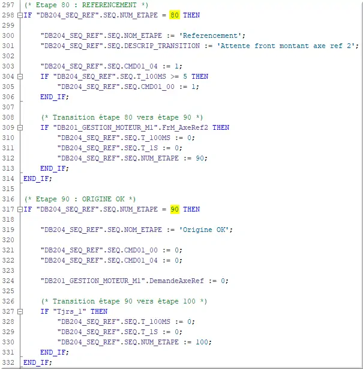Viewport: 363px width, 369px height.
Task: Click line number 297 in the gutter
Action: [x=8, y=4]
